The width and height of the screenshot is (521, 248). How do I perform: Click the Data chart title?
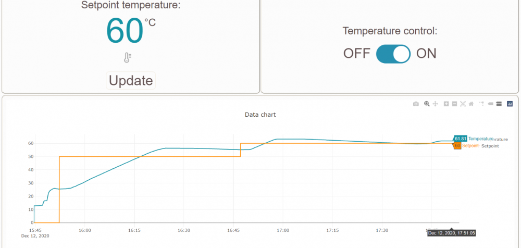[x=260, y=115]
